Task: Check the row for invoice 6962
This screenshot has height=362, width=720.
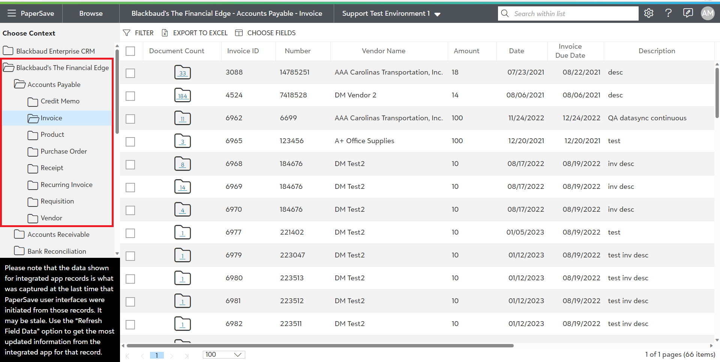Action: (x=130, y=119)
